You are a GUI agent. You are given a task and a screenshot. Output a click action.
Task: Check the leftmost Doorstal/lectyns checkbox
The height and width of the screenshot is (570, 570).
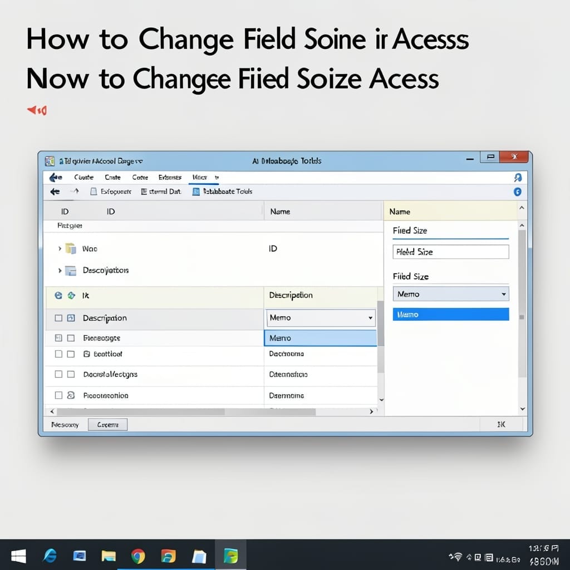click(58, 374)
